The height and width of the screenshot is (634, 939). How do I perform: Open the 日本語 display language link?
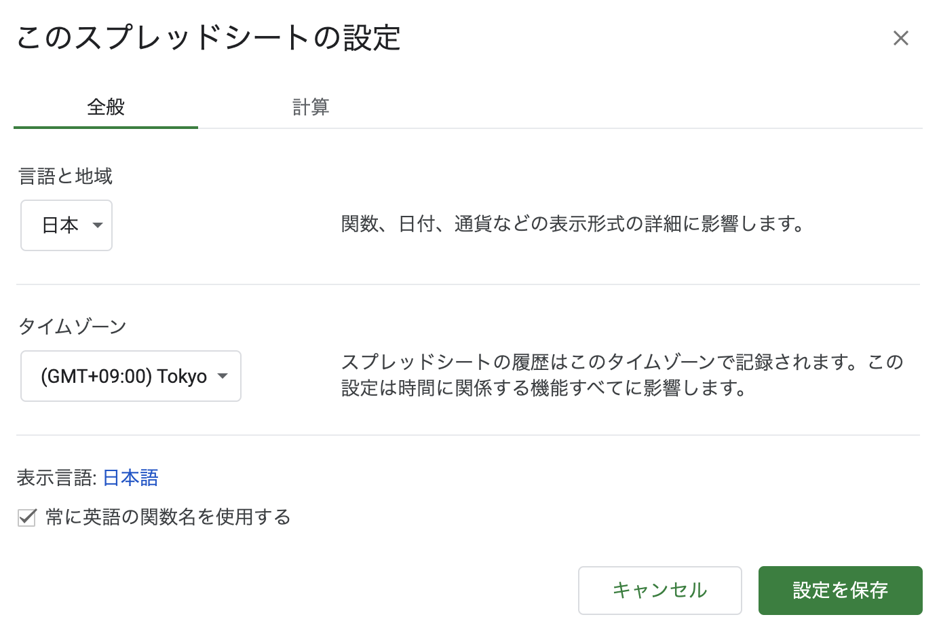tap(130, 478)
